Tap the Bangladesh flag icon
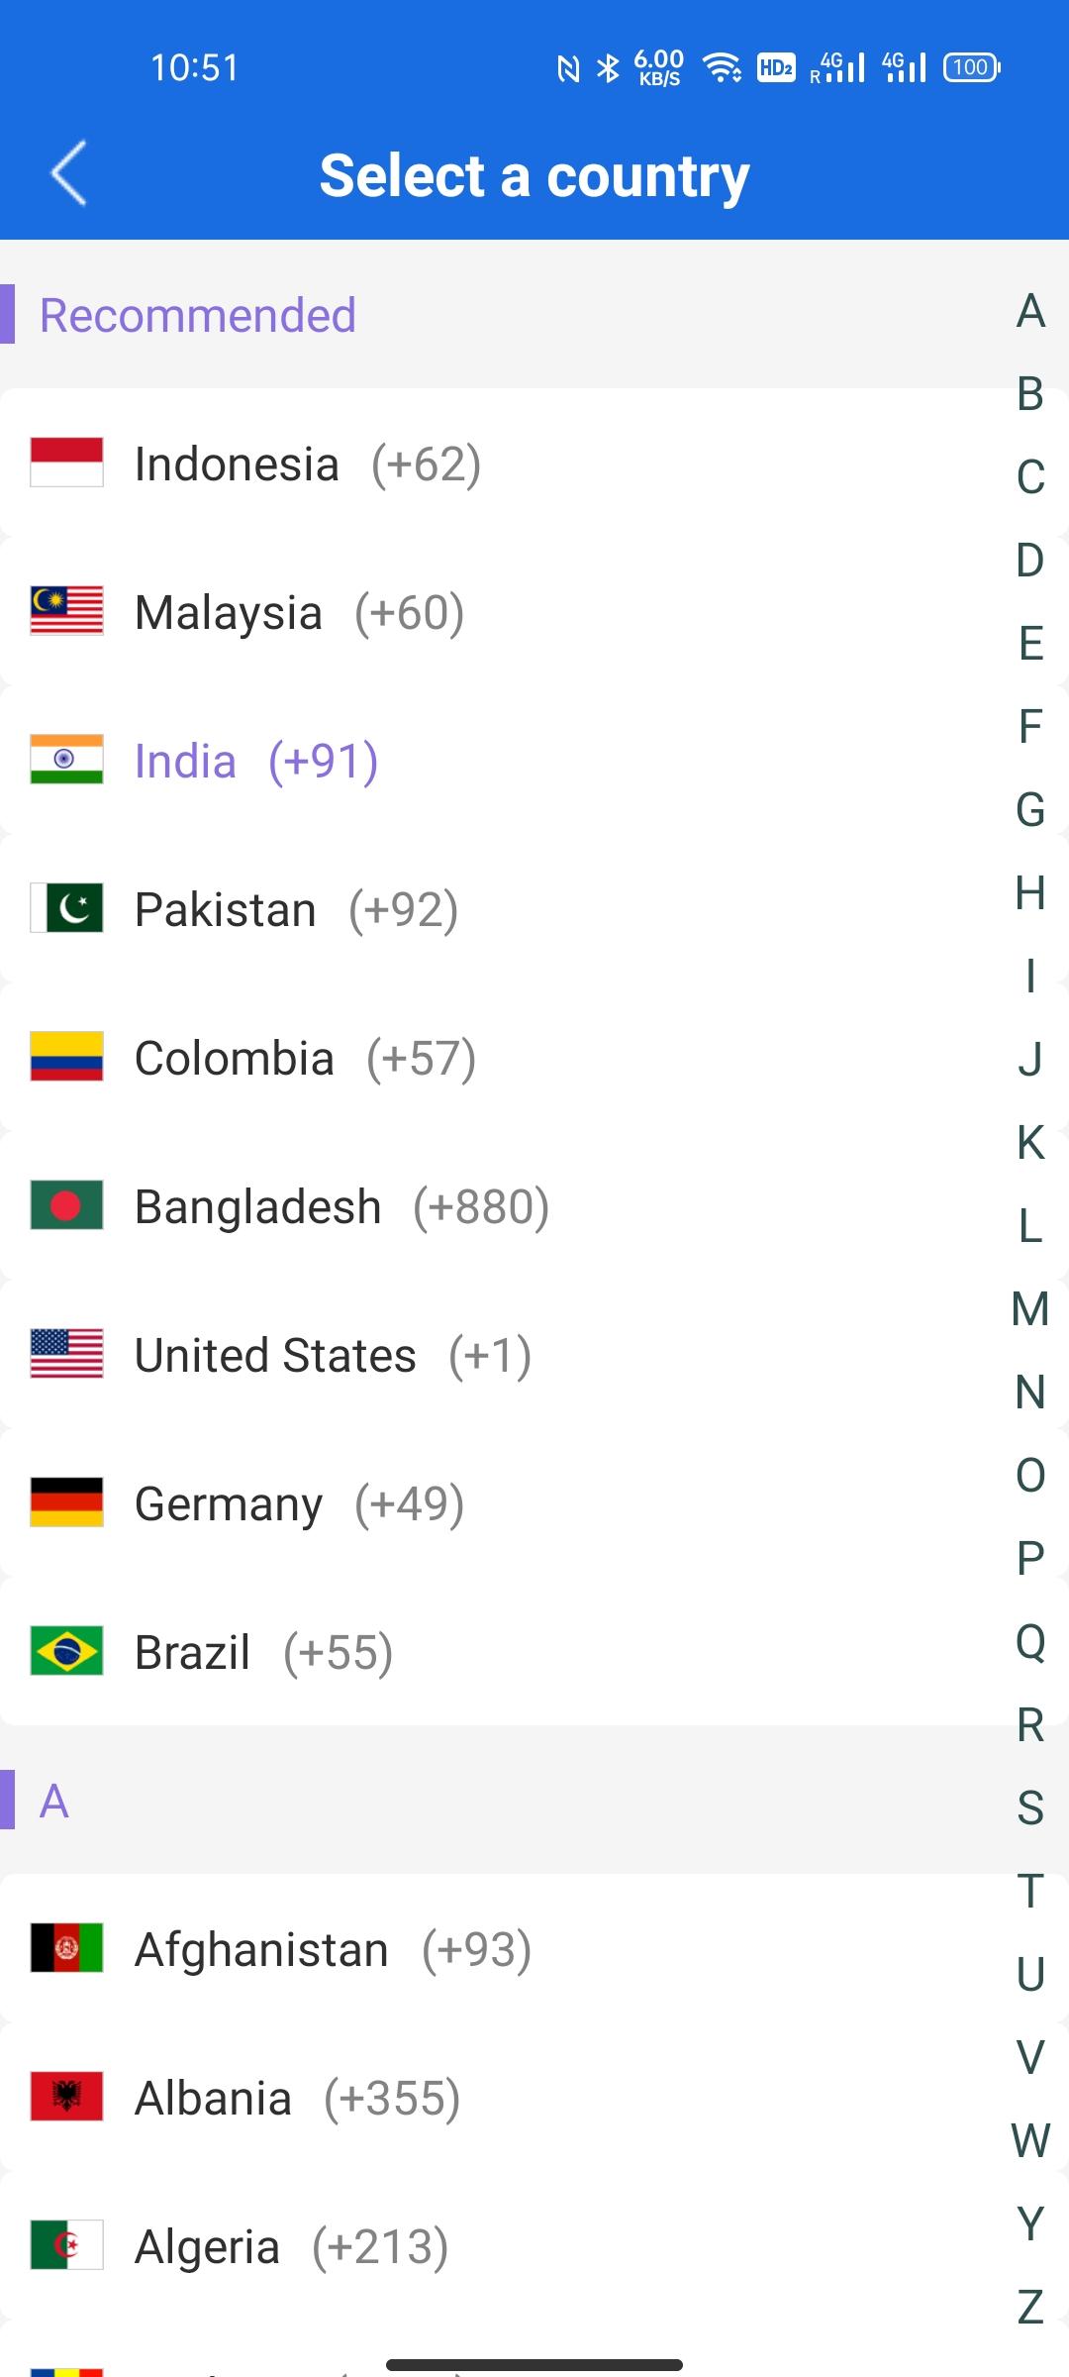1069x2377 pixels. tap(66, 1205)
